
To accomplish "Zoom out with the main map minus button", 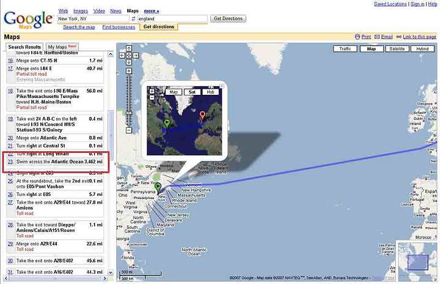I will coord(129,130).
